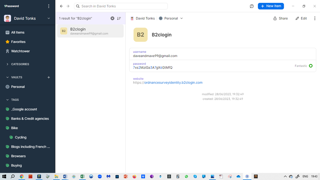Click the back navigation arrow
Screen dimensions: 320x180
click(62, 6)
